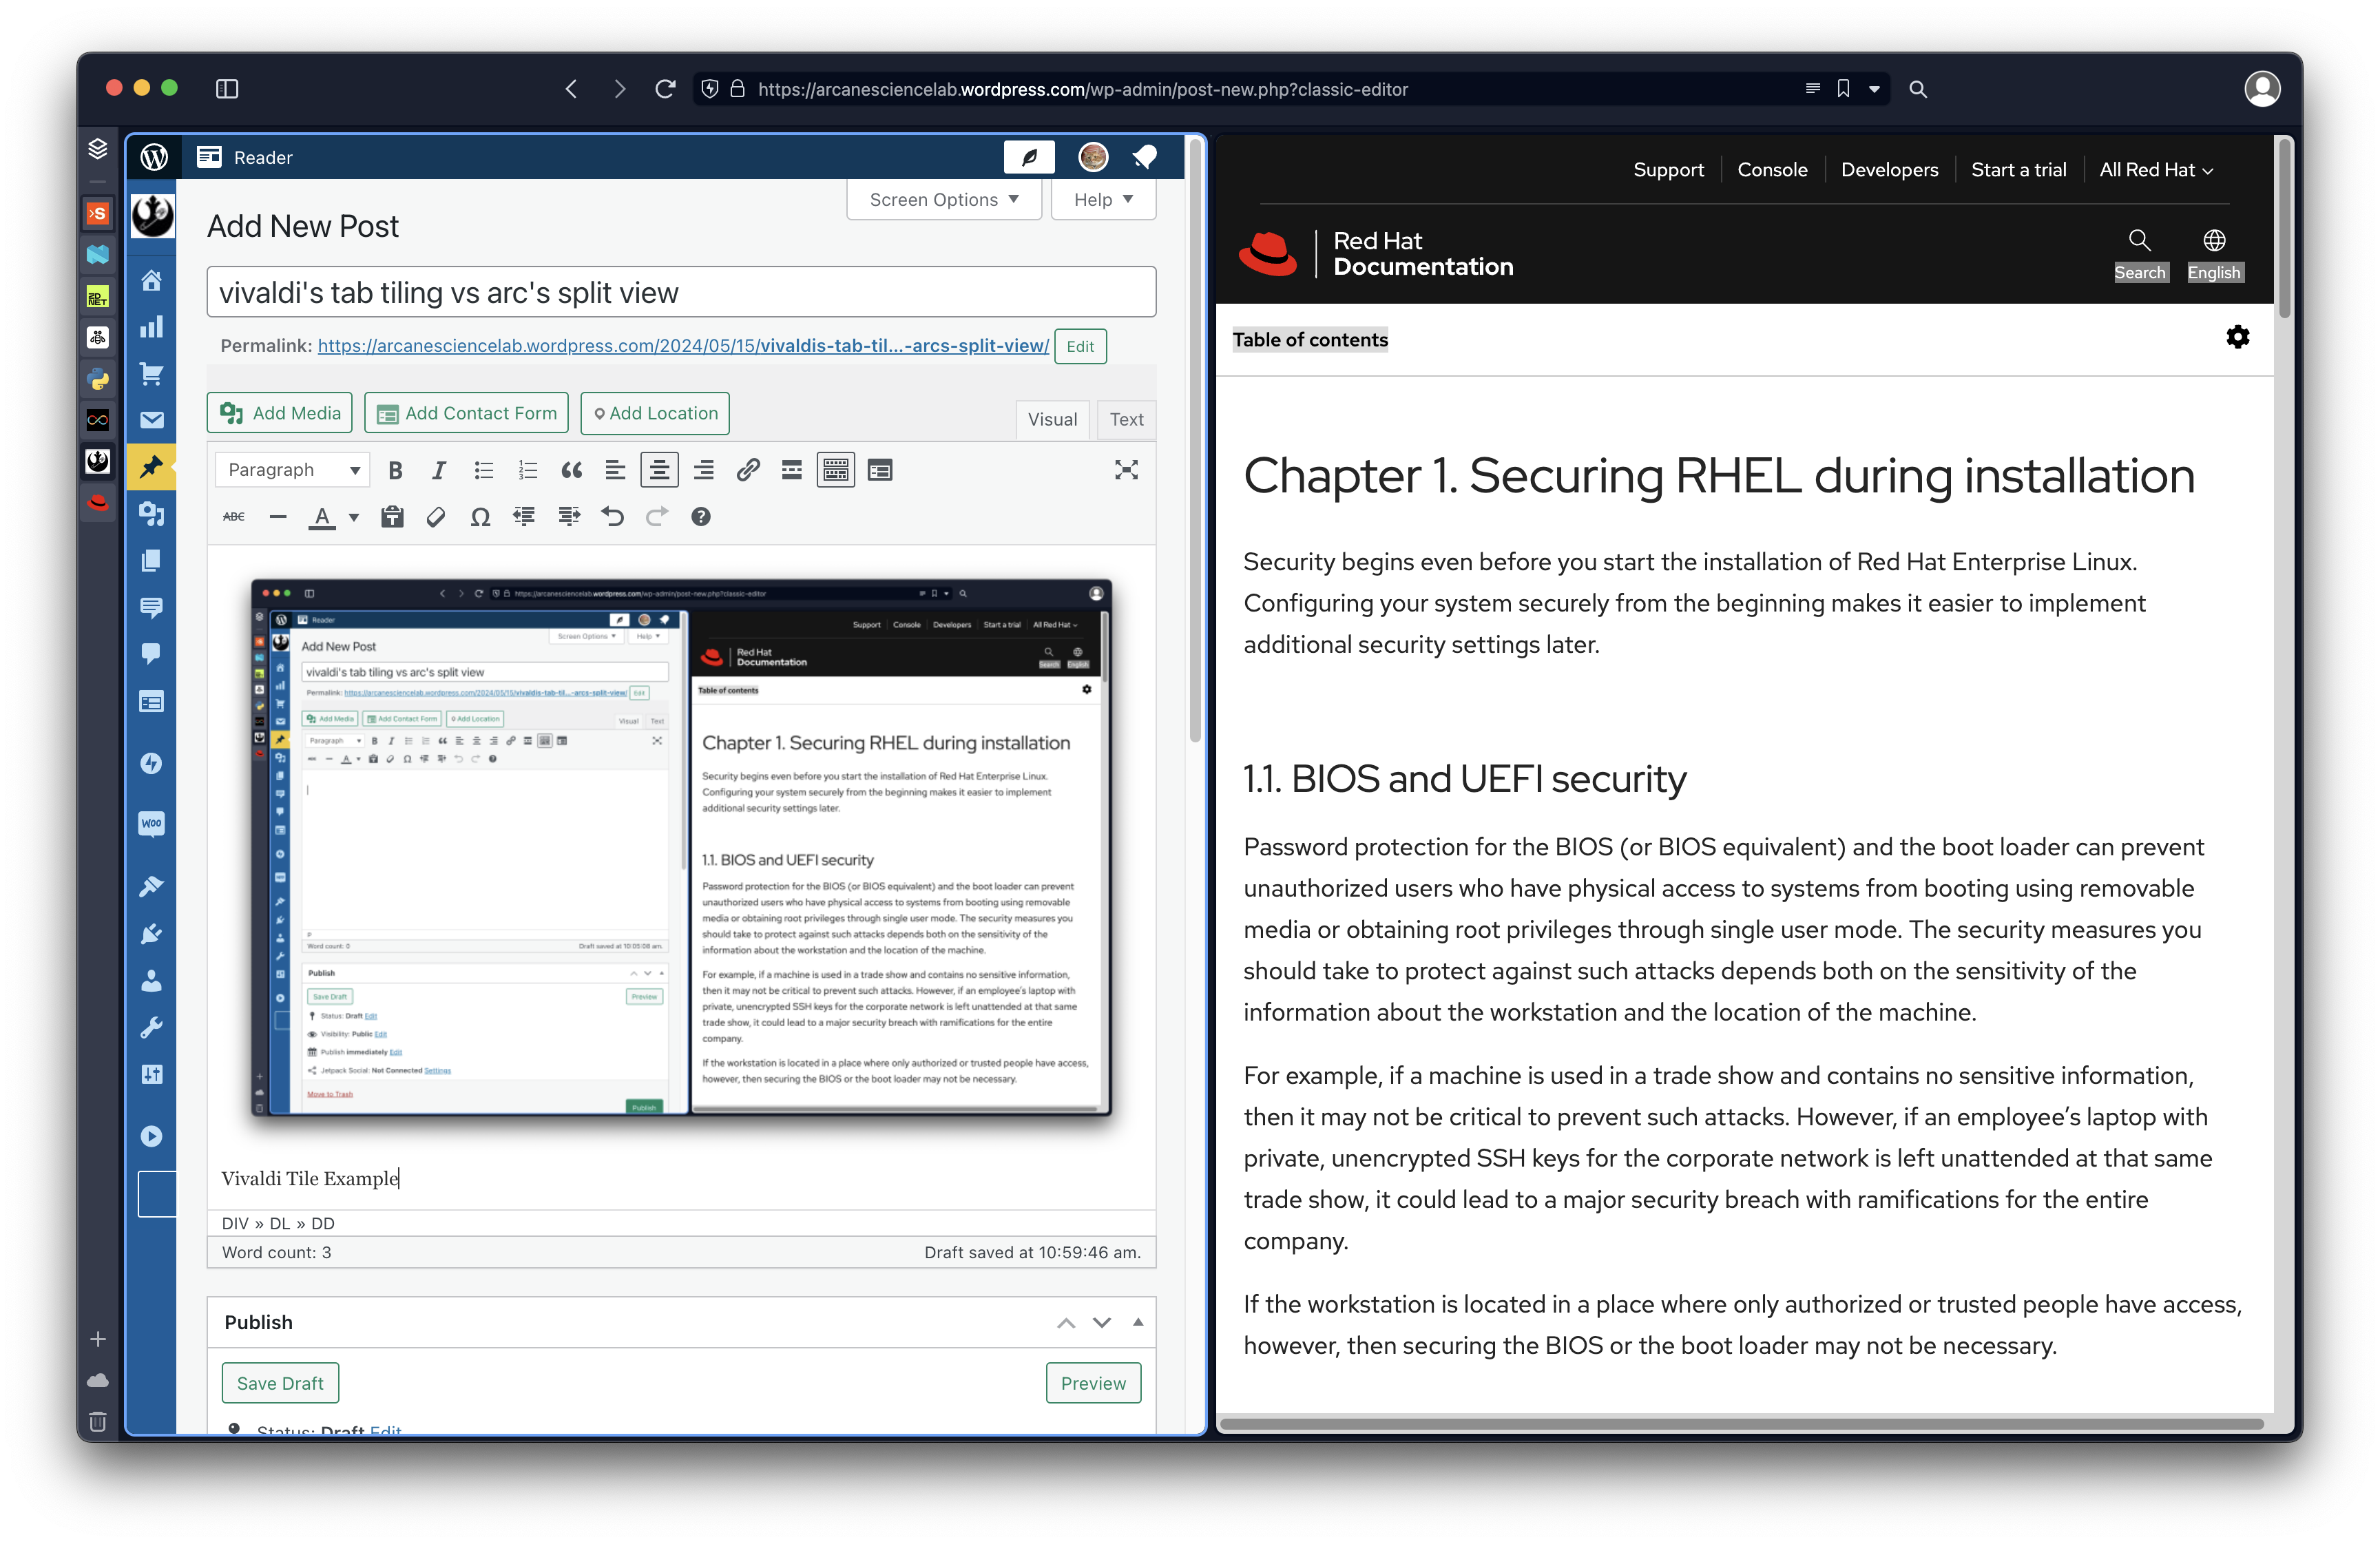Viewport: 2380px width, 1544px height.
Task: Click the Add Media button
Action: tap(279, 413)
